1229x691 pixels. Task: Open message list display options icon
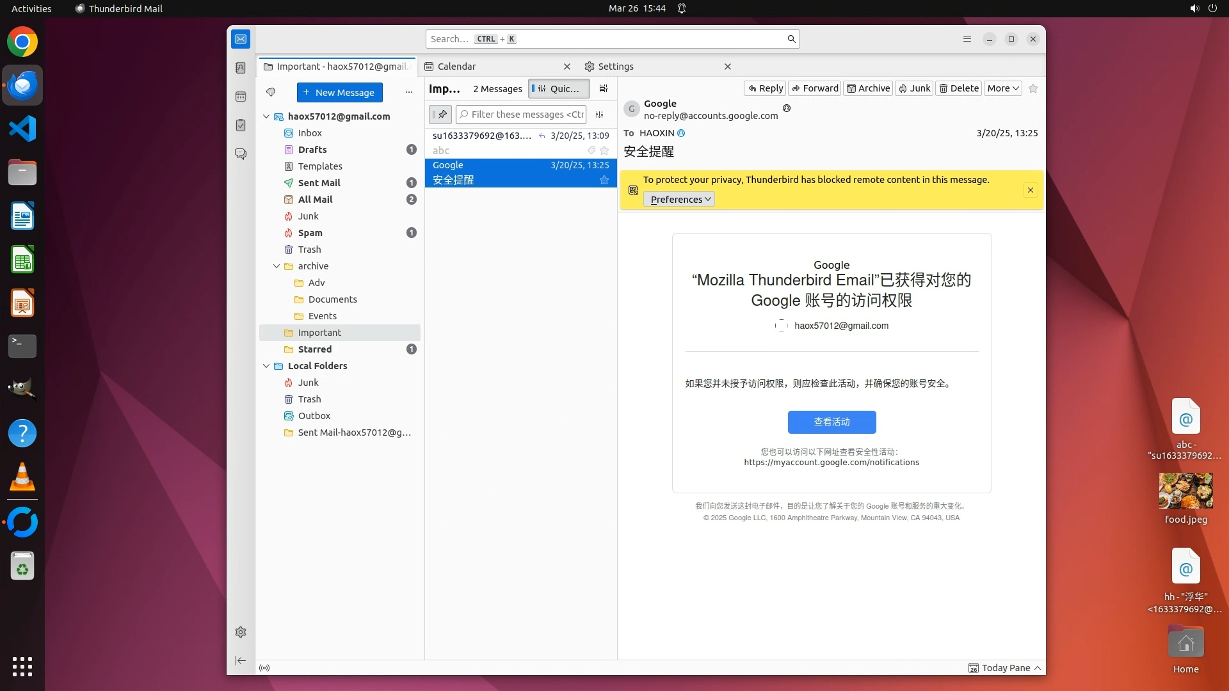(603, 89)
